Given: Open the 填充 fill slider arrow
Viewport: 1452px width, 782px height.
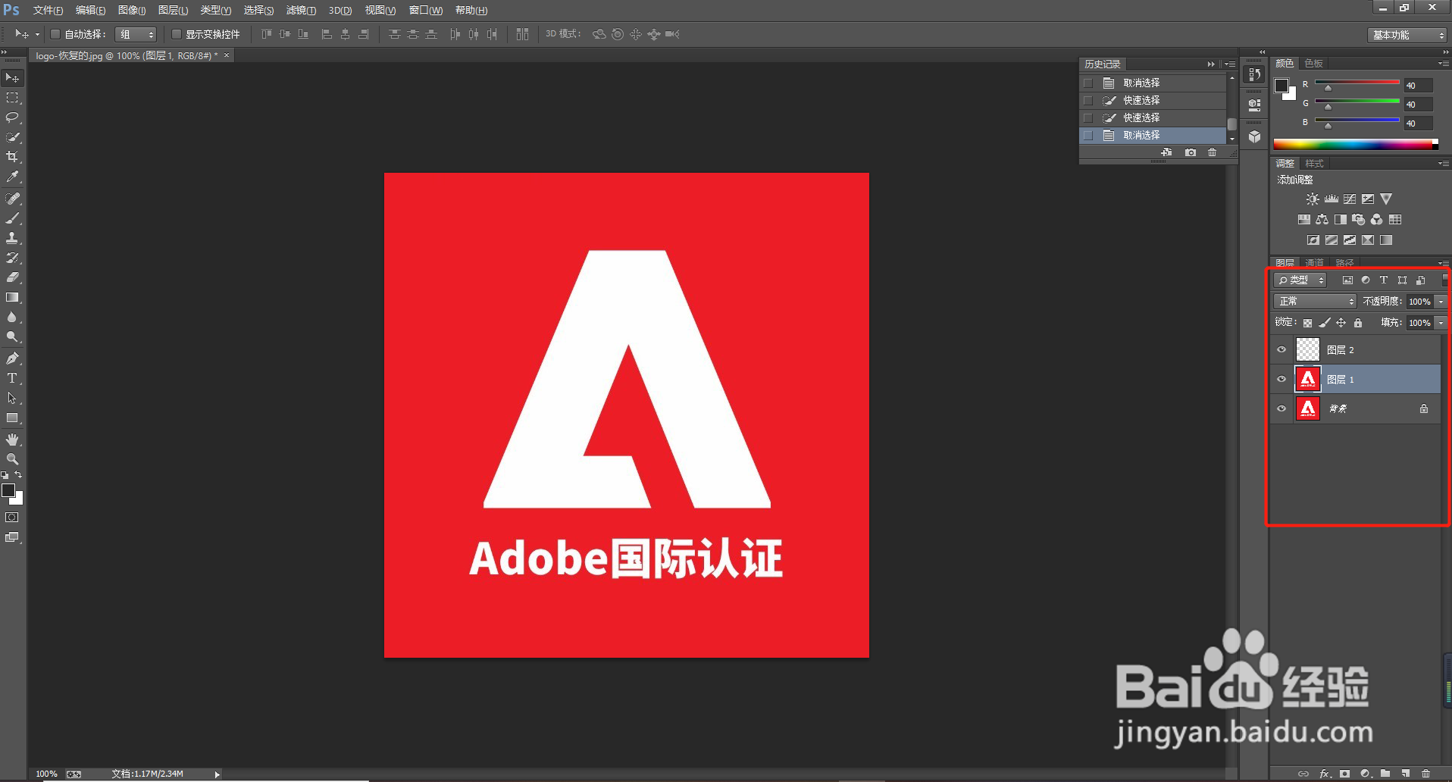Looking at the screenshot, I should pyautogui.click(x=1441, y=323).
